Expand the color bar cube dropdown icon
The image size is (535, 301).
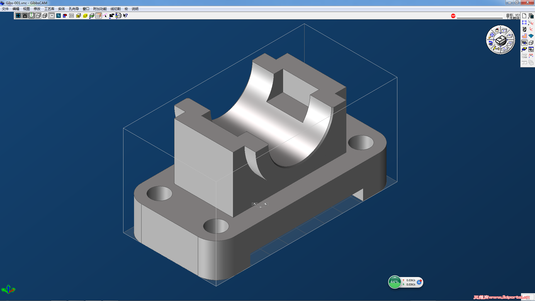pyautogui.click(x=118, y=16)
